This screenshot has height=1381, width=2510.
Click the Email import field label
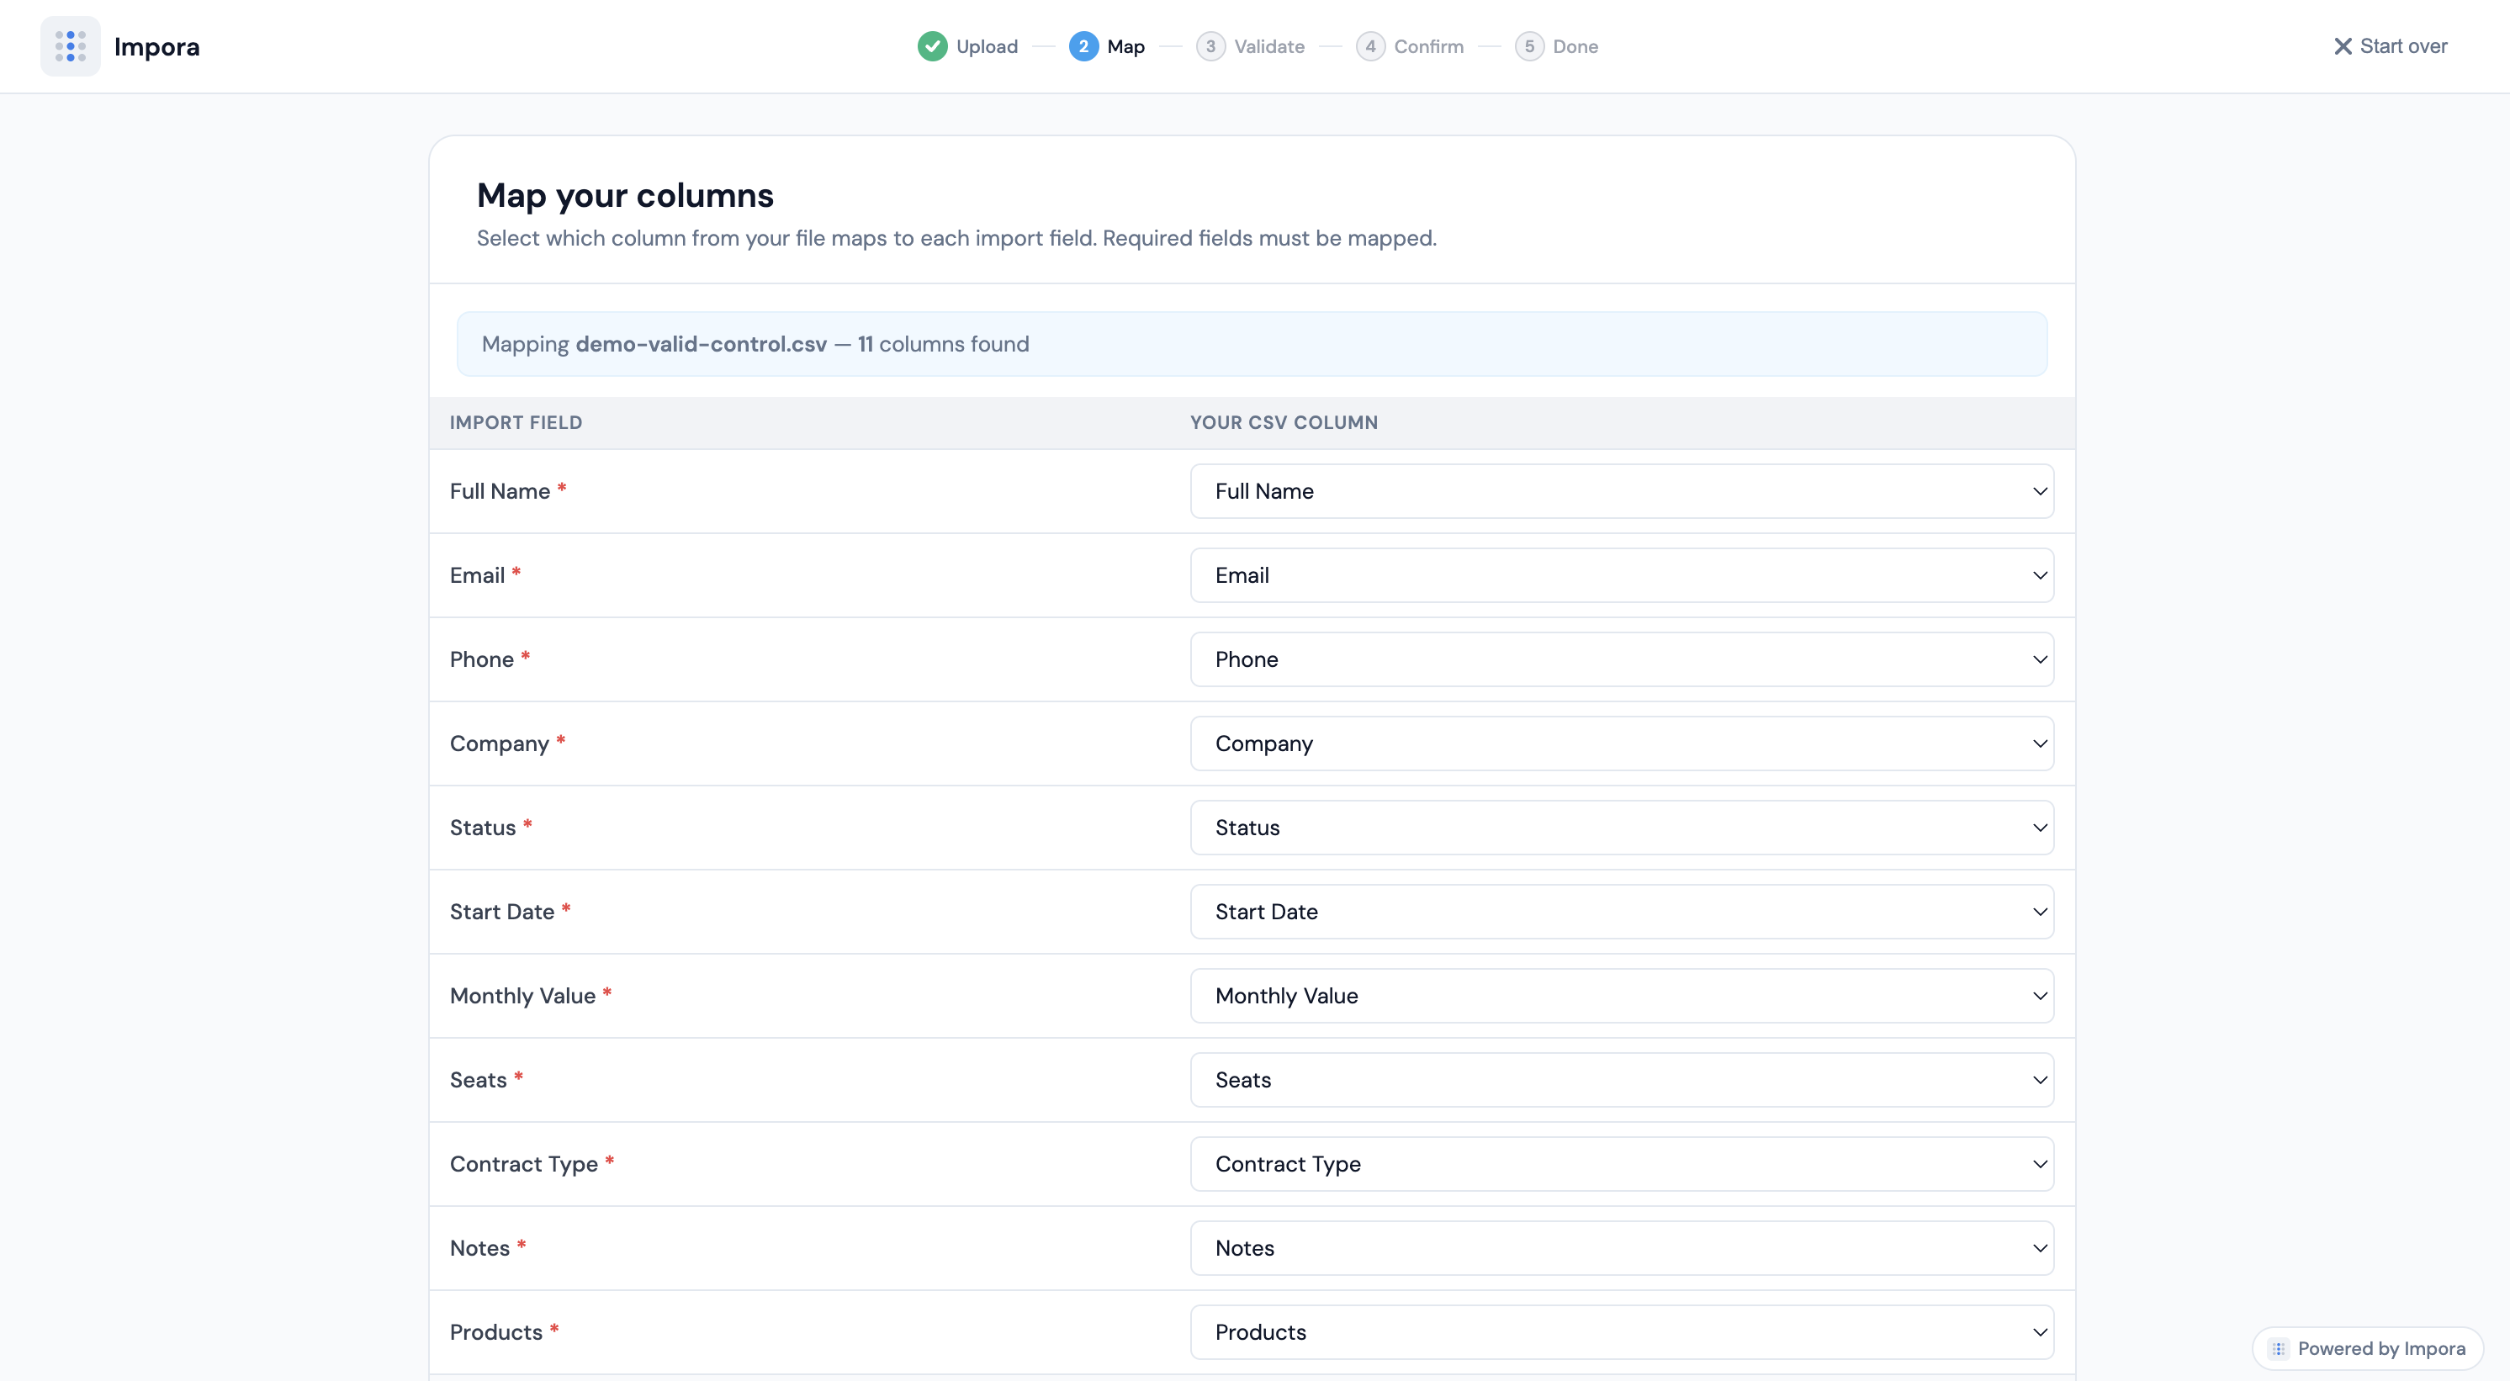[476, 575]
